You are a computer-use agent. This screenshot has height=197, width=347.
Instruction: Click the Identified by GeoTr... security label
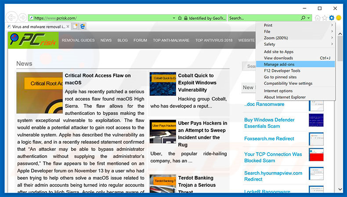click(x=207, y=18)
